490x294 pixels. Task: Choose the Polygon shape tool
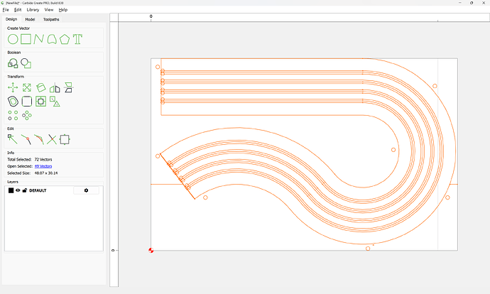coord(65,39)
